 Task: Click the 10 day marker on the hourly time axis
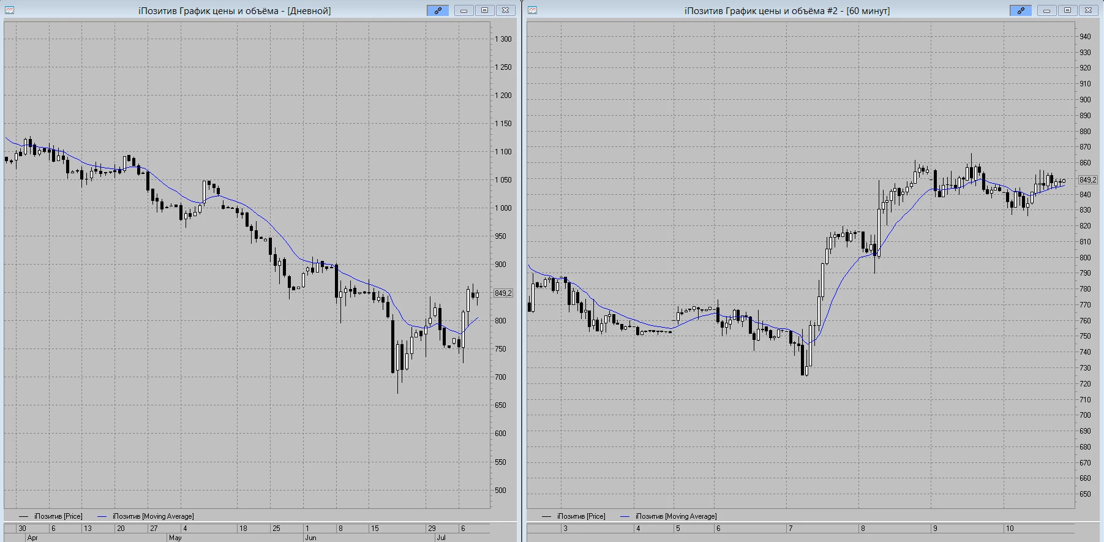coord(1010,529)
